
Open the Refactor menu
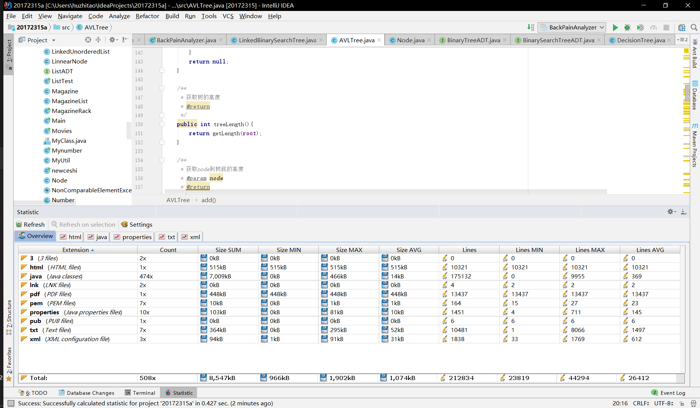pos(147,16)
